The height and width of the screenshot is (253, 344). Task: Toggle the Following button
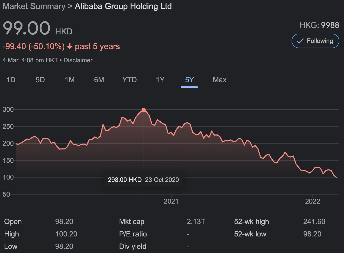(x=315, y=41)
